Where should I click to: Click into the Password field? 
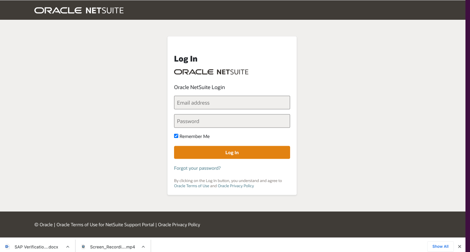tap(232, 121)
